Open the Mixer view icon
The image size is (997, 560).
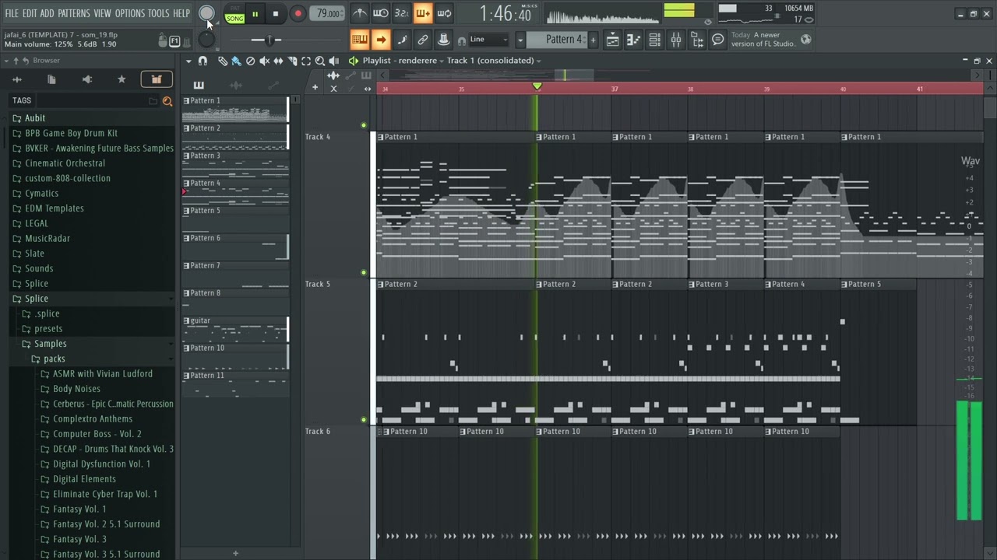coord(676,40)
